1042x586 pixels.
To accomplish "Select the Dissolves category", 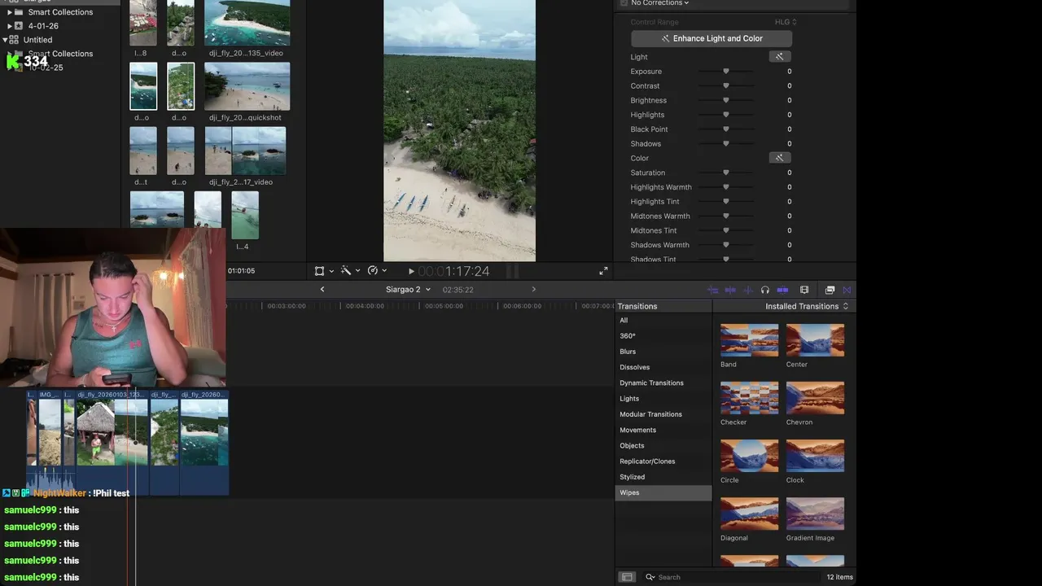I will [x=663, y=367].
